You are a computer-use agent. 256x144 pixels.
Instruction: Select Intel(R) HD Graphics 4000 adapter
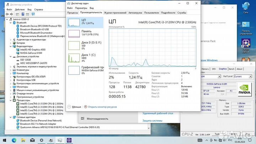click(x=33, y=50)
